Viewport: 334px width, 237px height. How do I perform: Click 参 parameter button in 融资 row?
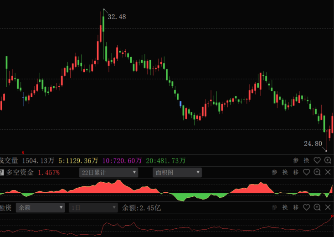click(x=274, y=207)
